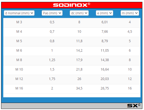Click the M 12 nominal diameter cell

pos(19,79)
